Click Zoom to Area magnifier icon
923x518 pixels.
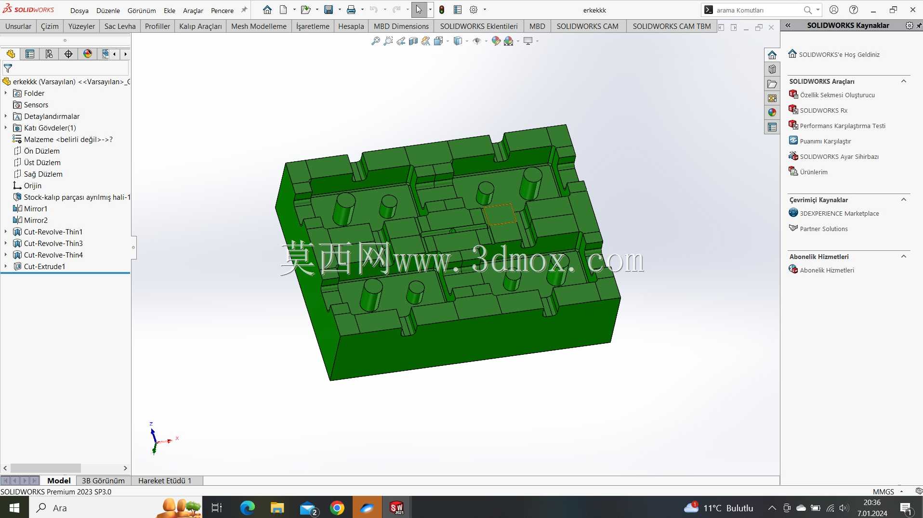[388, 41]
